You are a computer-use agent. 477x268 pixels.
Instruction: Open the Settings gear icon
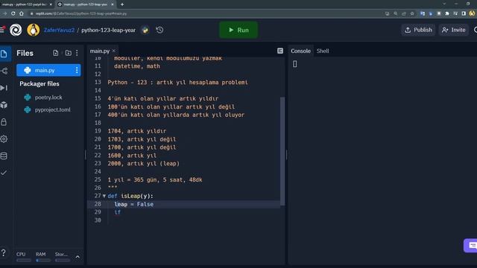point(4,139)
